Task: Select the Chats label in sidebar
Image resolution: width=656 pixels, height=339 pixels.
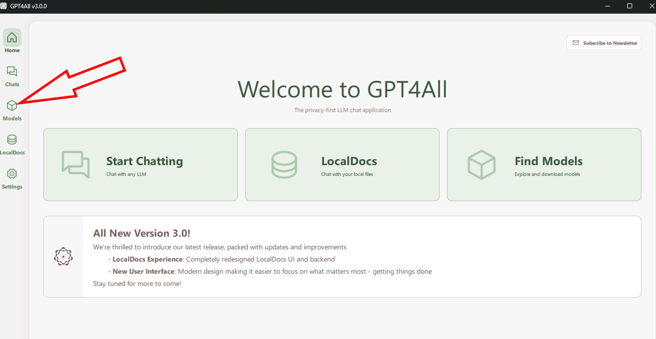Action: (x=12, y=85)
